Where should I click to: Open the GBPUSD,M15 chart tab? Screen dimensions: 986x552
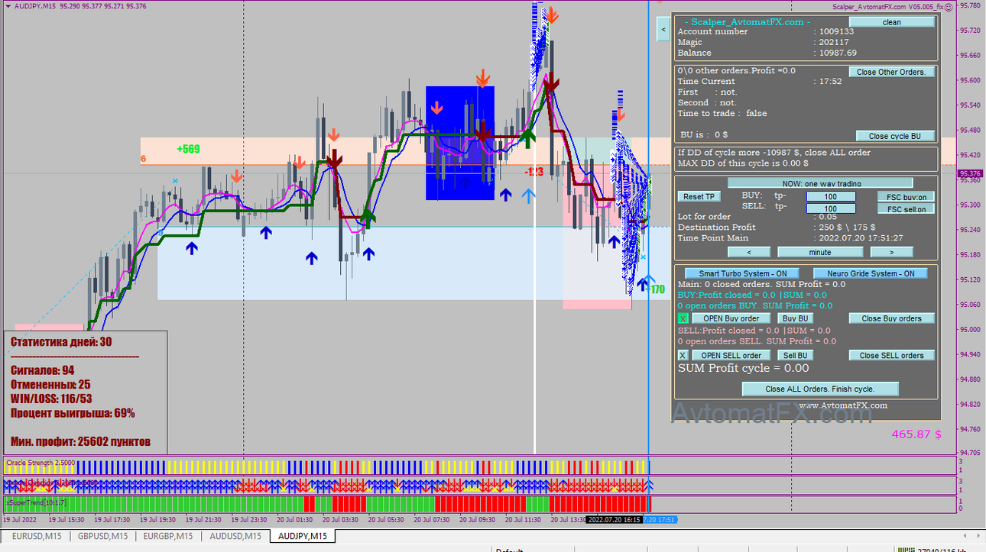[102, 536]
